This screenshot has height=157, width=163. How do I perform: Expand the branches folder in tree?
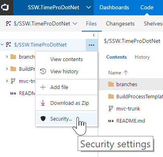click(x=7, y=57)
